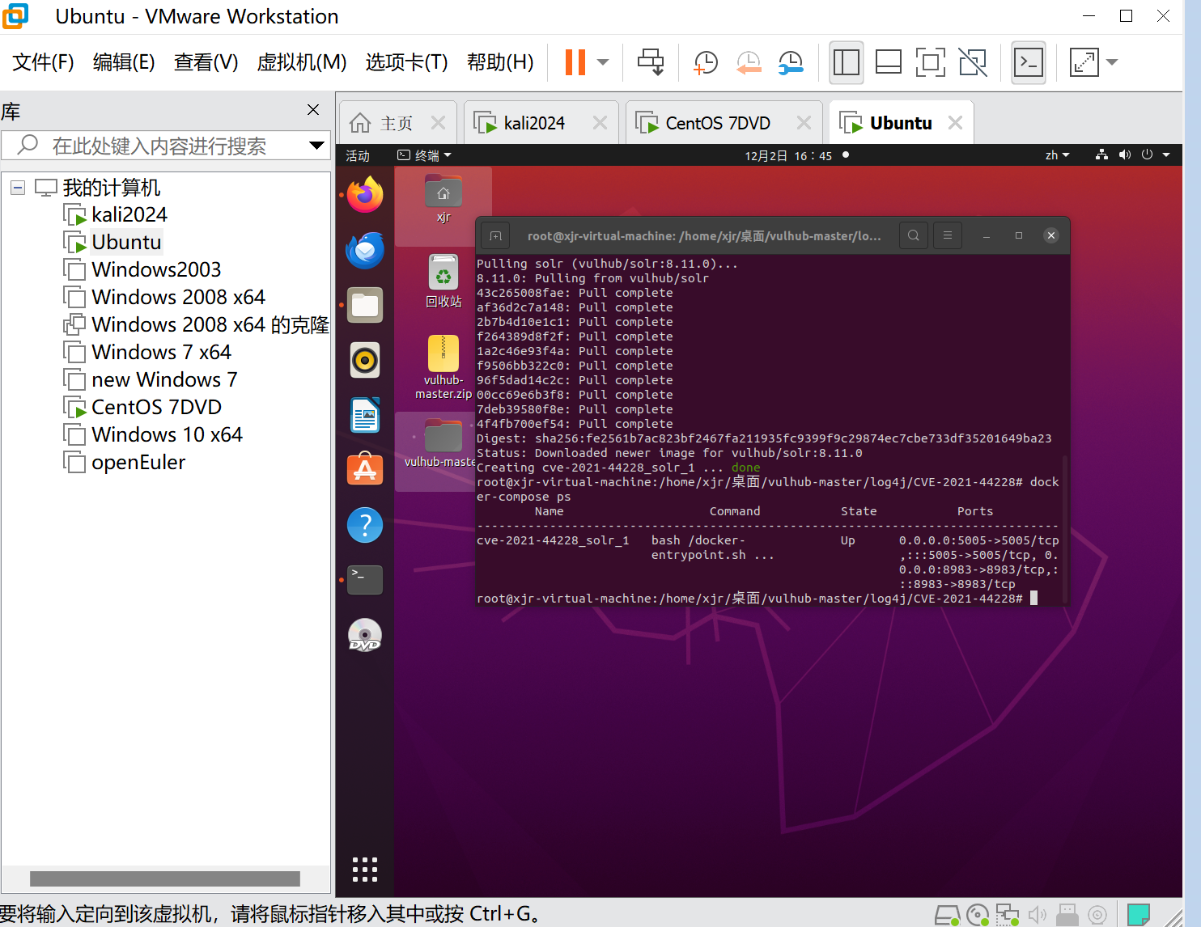Open Rhythmbox music player in dock

[x=365, y=360]
